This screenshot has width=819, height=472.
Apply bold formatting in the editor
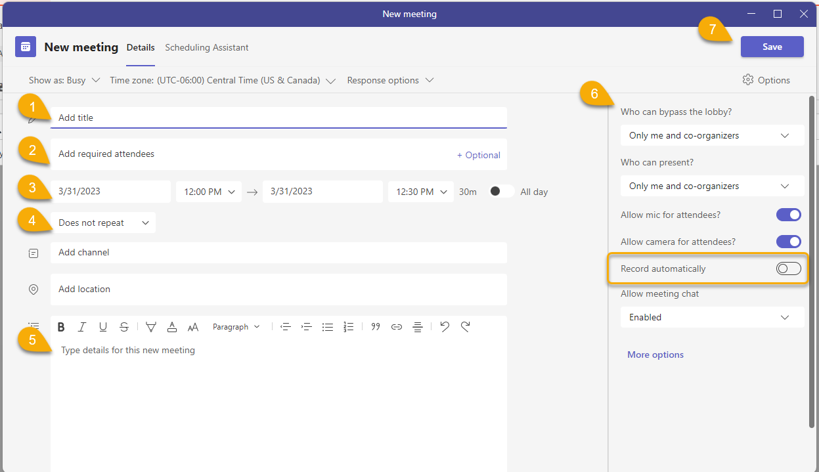click(61, 327)
